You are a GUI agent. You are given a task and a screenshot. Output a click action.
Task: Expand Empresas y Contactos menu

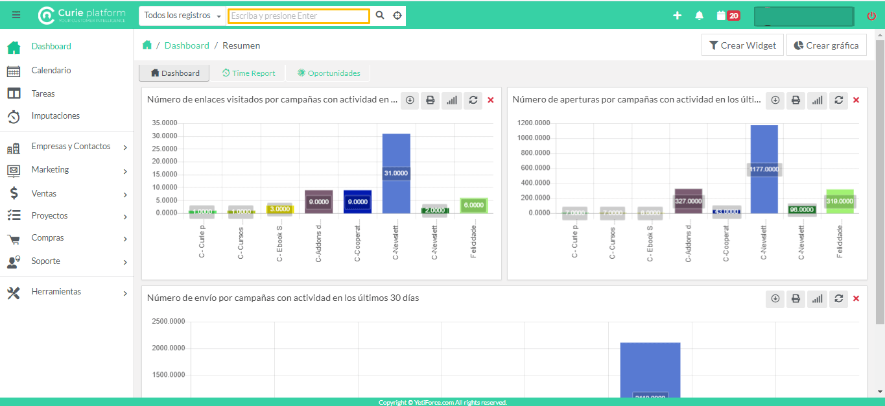point(71,147)
